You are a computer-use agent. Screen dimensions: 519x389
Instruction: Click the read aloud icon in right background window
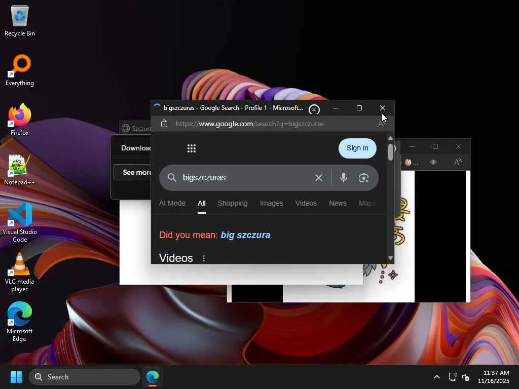458,162
